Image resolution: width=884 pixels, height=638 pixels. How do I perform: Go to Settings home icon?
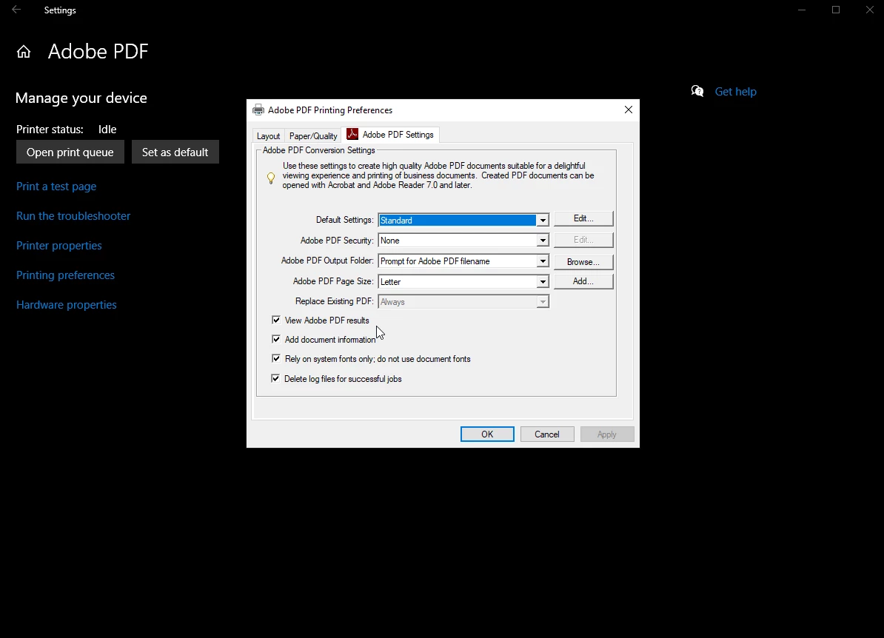coord(24,52)
